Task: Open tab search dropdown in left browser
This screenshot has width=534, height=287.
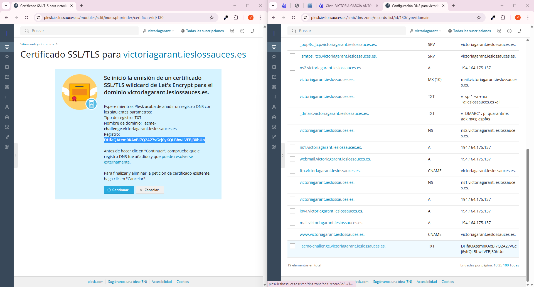Action: [6, 6]
